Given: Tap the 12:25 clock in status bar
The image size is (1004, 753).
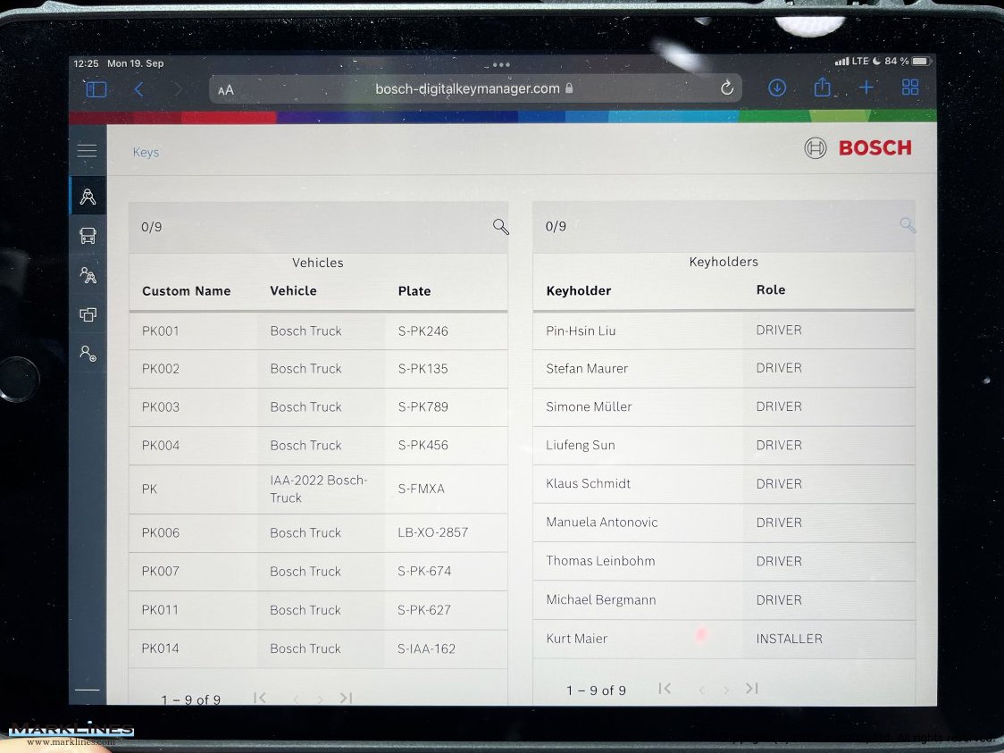Looking at the screenshot, I should [86, 63].
